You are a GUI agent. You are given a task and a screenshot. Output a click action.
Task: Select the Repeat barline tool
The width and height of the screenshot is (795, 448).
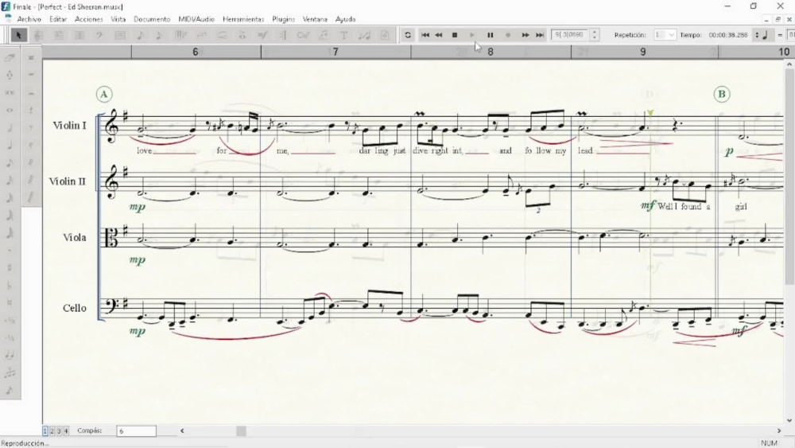[283, 35]
